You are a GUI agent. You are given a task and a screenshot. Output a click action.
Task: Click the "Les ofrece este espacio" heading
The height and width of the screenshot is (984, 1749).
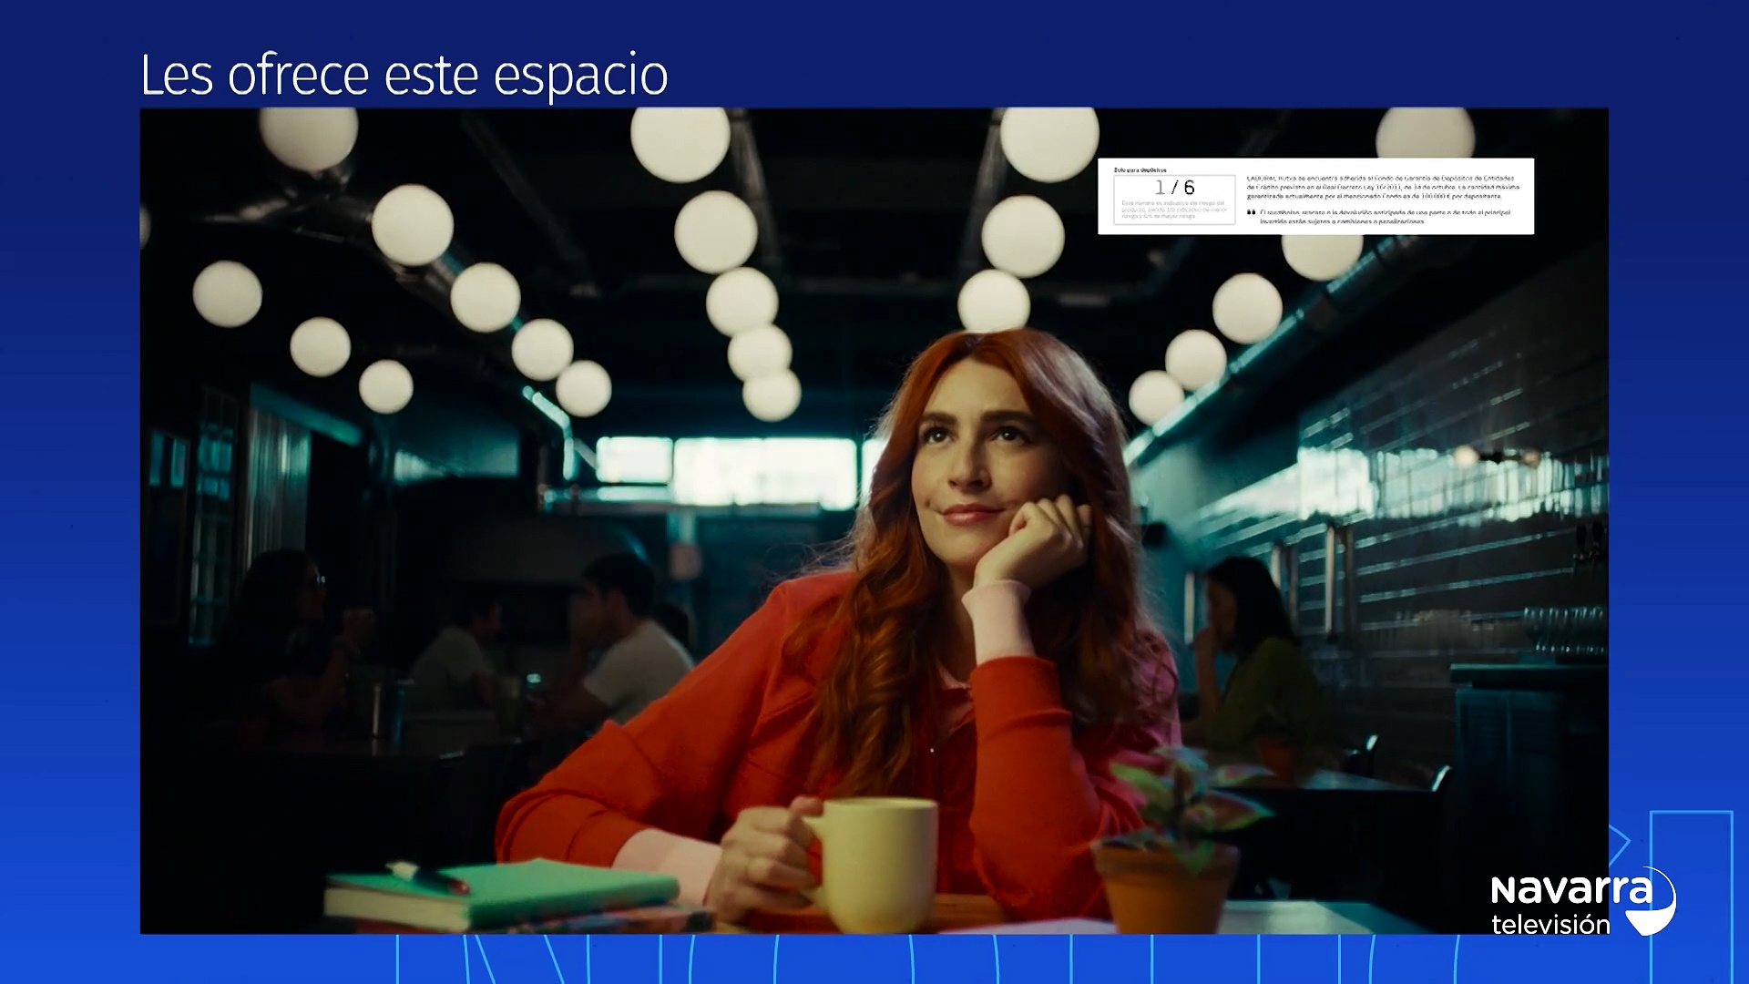[404, 76]
